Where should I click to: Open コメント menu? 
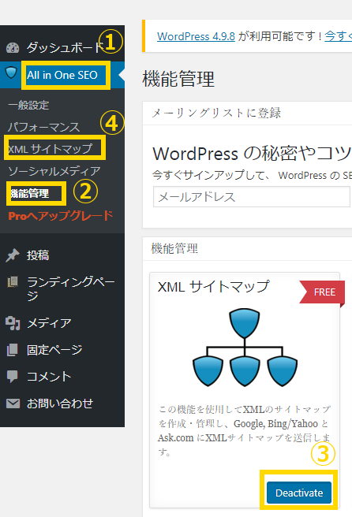(49, 377)
